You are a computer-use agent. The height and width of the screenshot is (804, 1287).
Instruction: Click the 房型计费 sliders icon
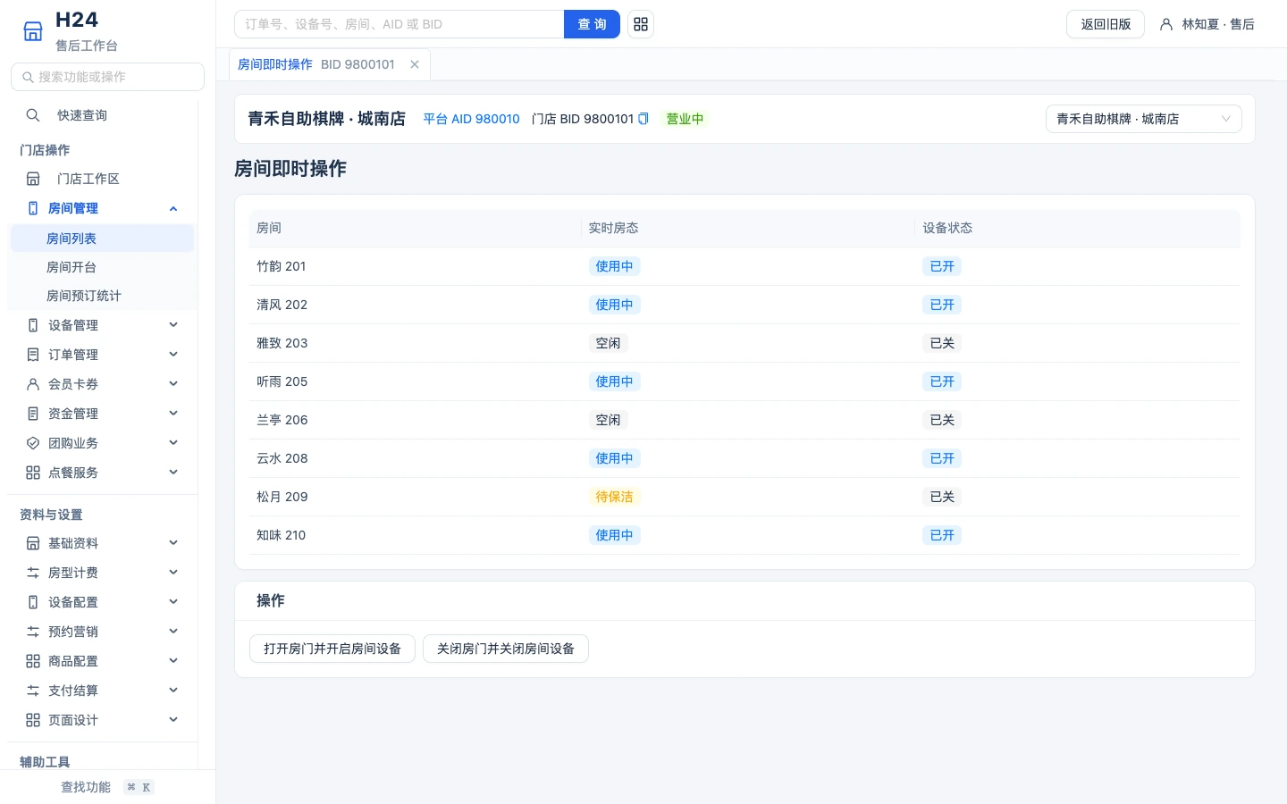coord(33,573)
